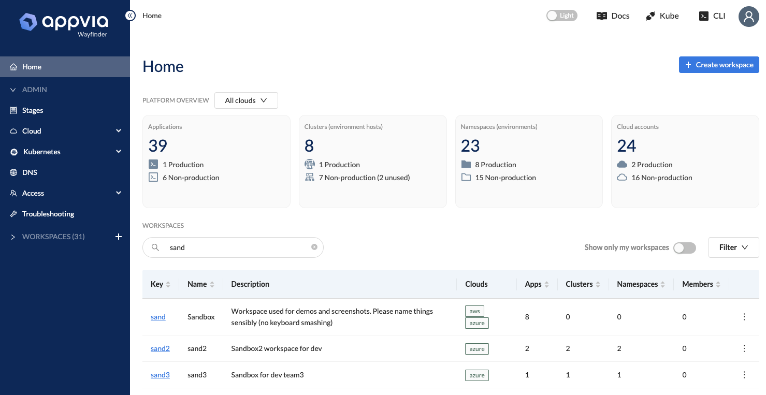Open row actions for sand2 workspace
The width and height of the screenshot is (766, 395).
point(744,348)
